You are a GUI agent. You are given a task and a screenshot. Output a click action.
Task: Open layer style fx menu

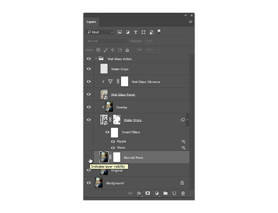(x=139, y=193)
